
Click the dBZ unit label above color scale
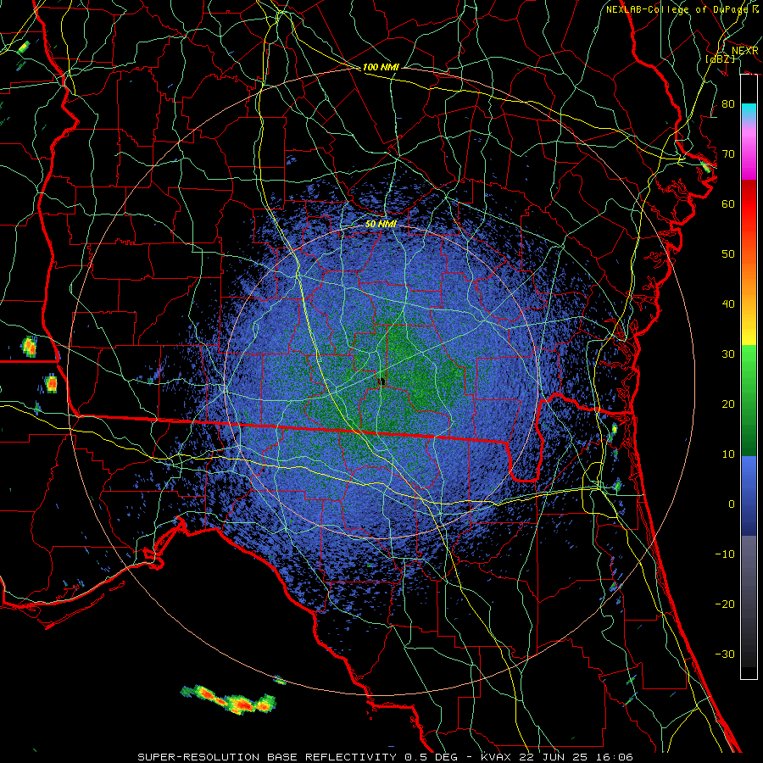(x=721, y=58)
